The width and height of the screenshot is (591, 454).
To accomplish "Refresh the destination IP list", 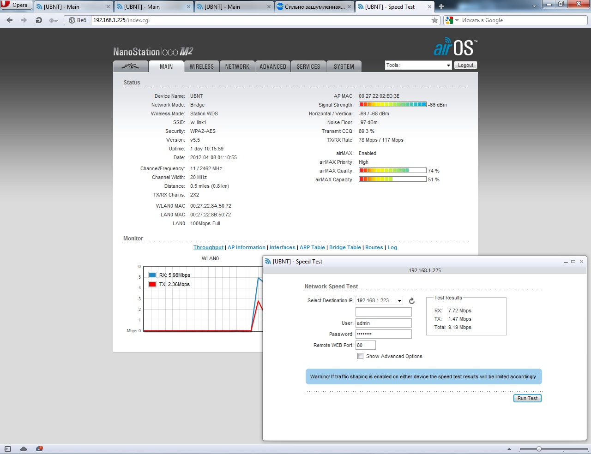I will [411, 301].
